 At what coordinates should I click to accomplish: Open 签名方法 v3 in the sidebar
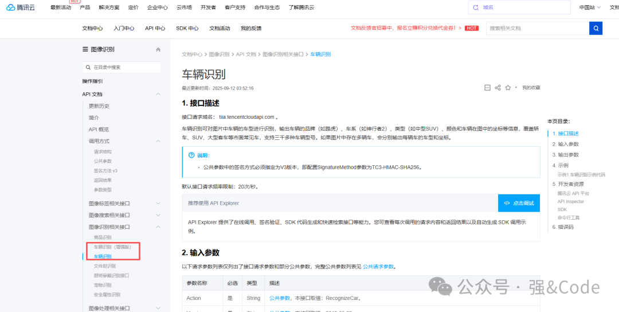[106, 171]
